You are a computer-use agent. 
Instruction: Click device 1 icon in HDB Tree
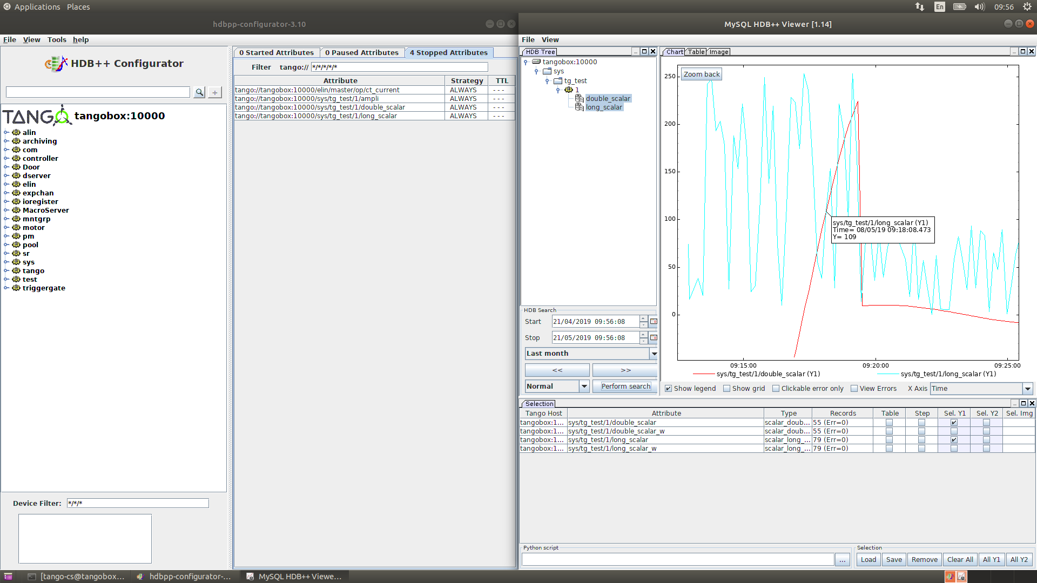pos(569,90)
